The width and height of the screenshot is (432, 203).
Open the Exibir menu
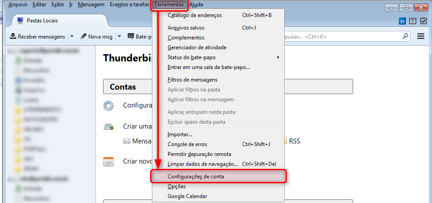tap(57, 4)
